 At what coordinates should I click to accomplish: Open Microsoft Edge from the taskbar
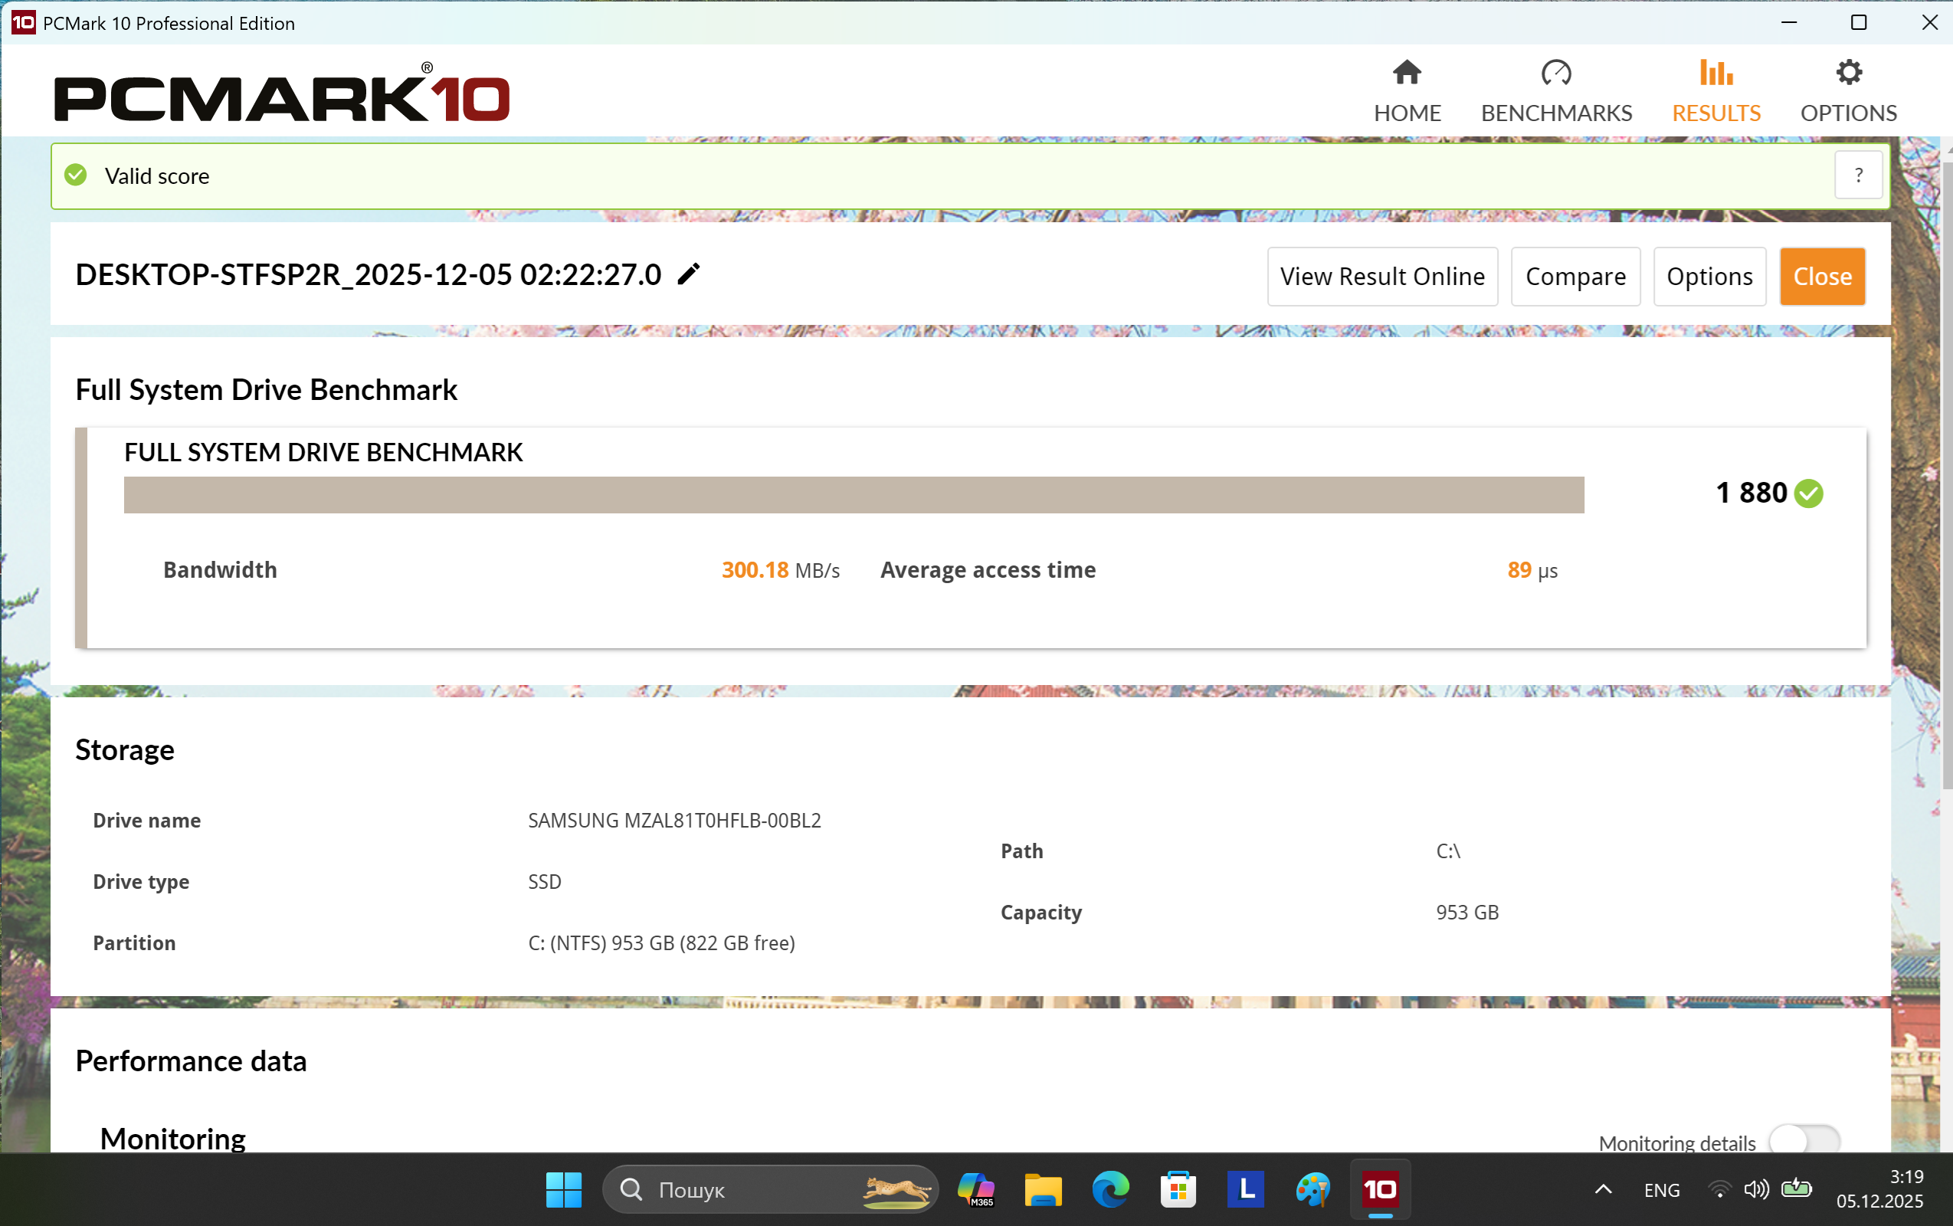pos(1110,1189)
